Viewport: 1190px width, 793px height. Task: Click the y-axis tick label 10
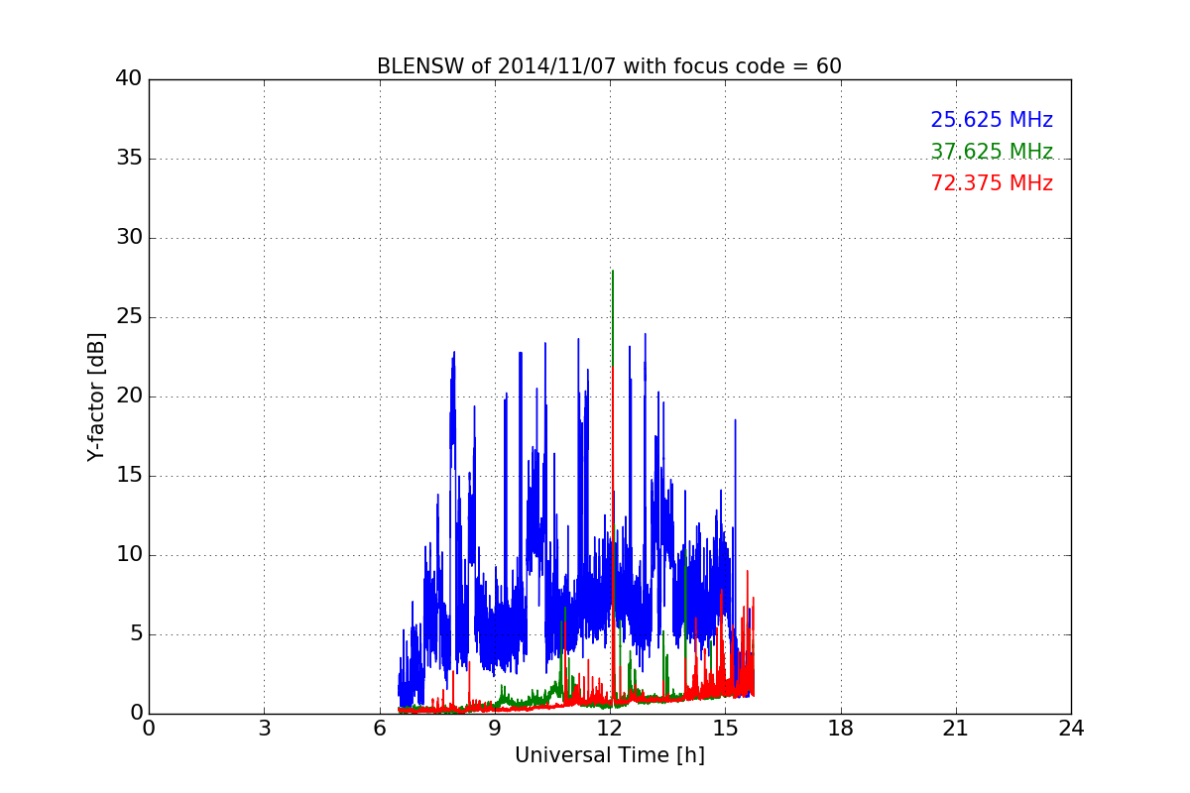(129, 555)
